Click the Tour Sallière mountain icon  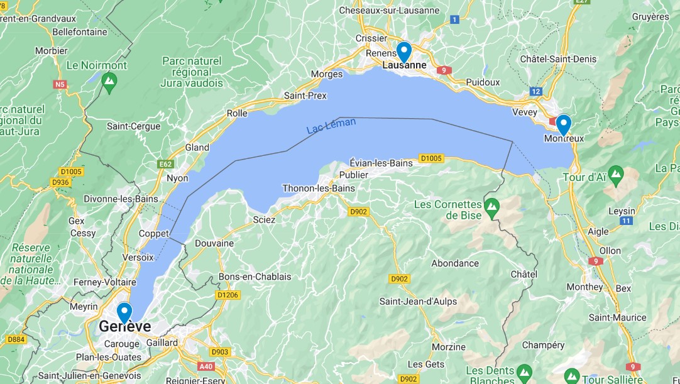click(571, 376)
